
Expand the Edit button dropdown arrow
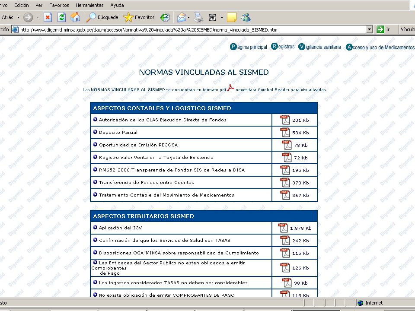point(222,17)
